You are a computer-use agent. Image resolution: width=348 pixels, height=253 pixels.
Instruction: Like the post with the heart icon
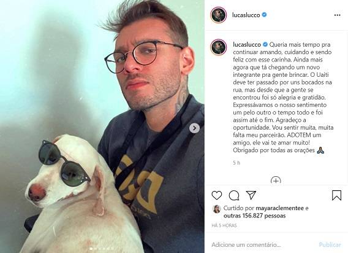click(217, 195)
